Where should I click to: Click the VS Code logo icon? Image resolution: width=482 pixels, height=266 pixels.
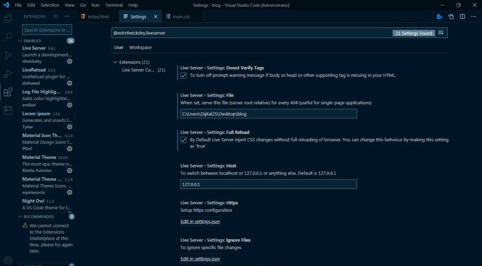[6, 5]
